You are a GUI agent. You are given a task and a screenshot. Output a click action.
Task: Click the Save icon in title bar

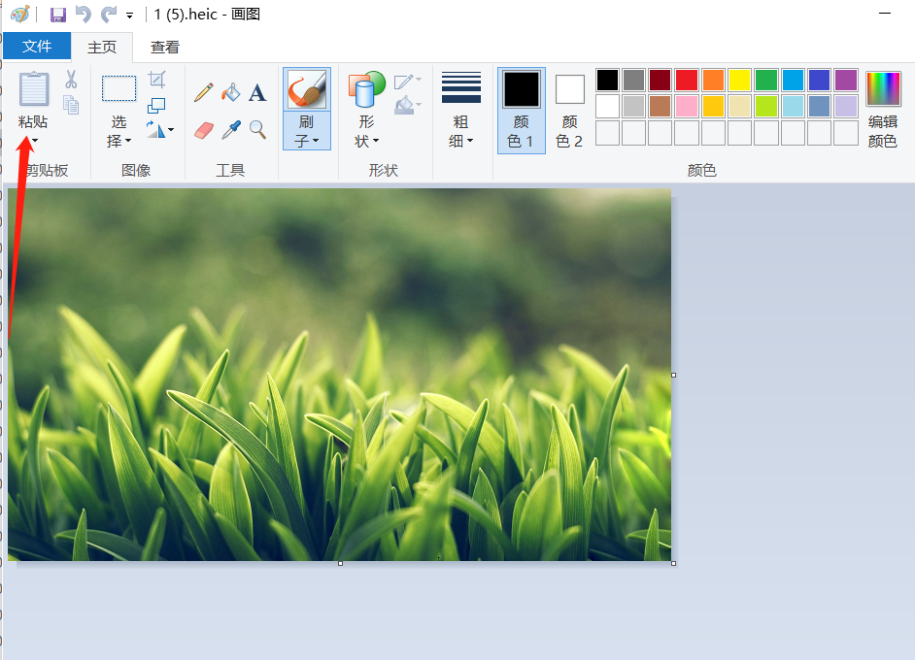tap(58, 15)
